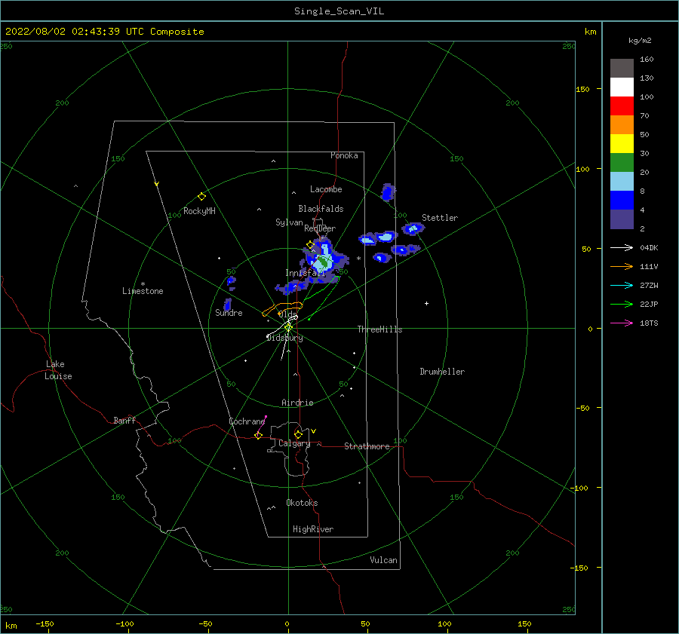Screen dimensions: 679x634
Task: Click the Stettler city label
Action: click(440, 218)
